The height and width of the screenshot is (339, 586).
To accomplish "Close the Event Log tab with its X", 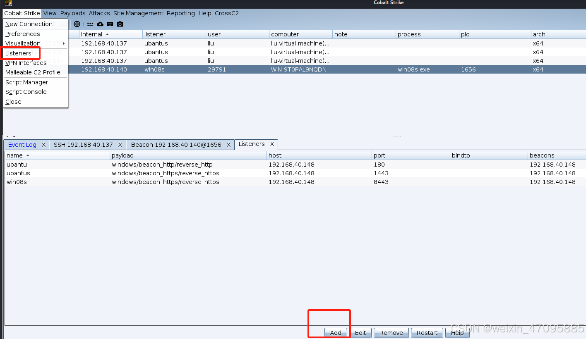I will click(x=43, y=145).
